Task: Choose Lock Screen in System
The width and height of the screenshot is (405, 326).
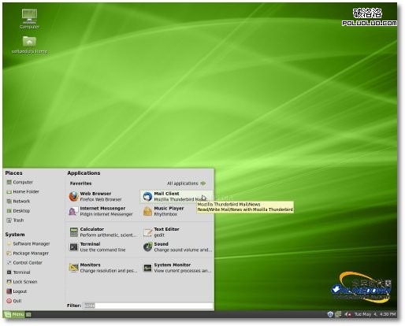Action: [x=22, y=282]
